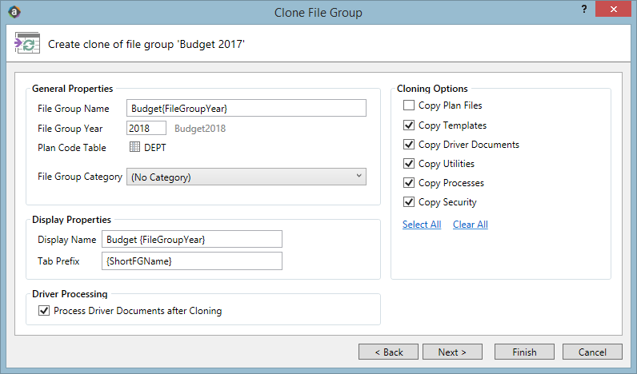Uncheck Process Driver Documents after Cloning
The width and height of the screenshot is (637, 374).
[44, 311]
